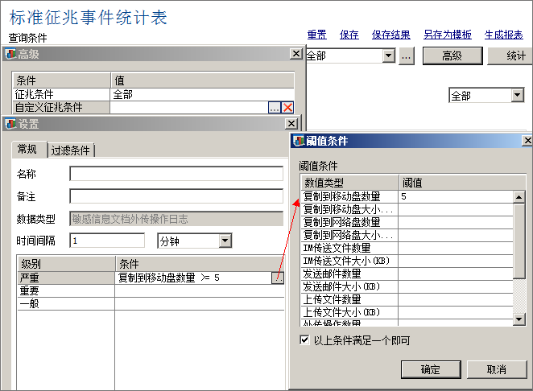Close the 设置 panel
533x391 pixels.
click(291, 124)
